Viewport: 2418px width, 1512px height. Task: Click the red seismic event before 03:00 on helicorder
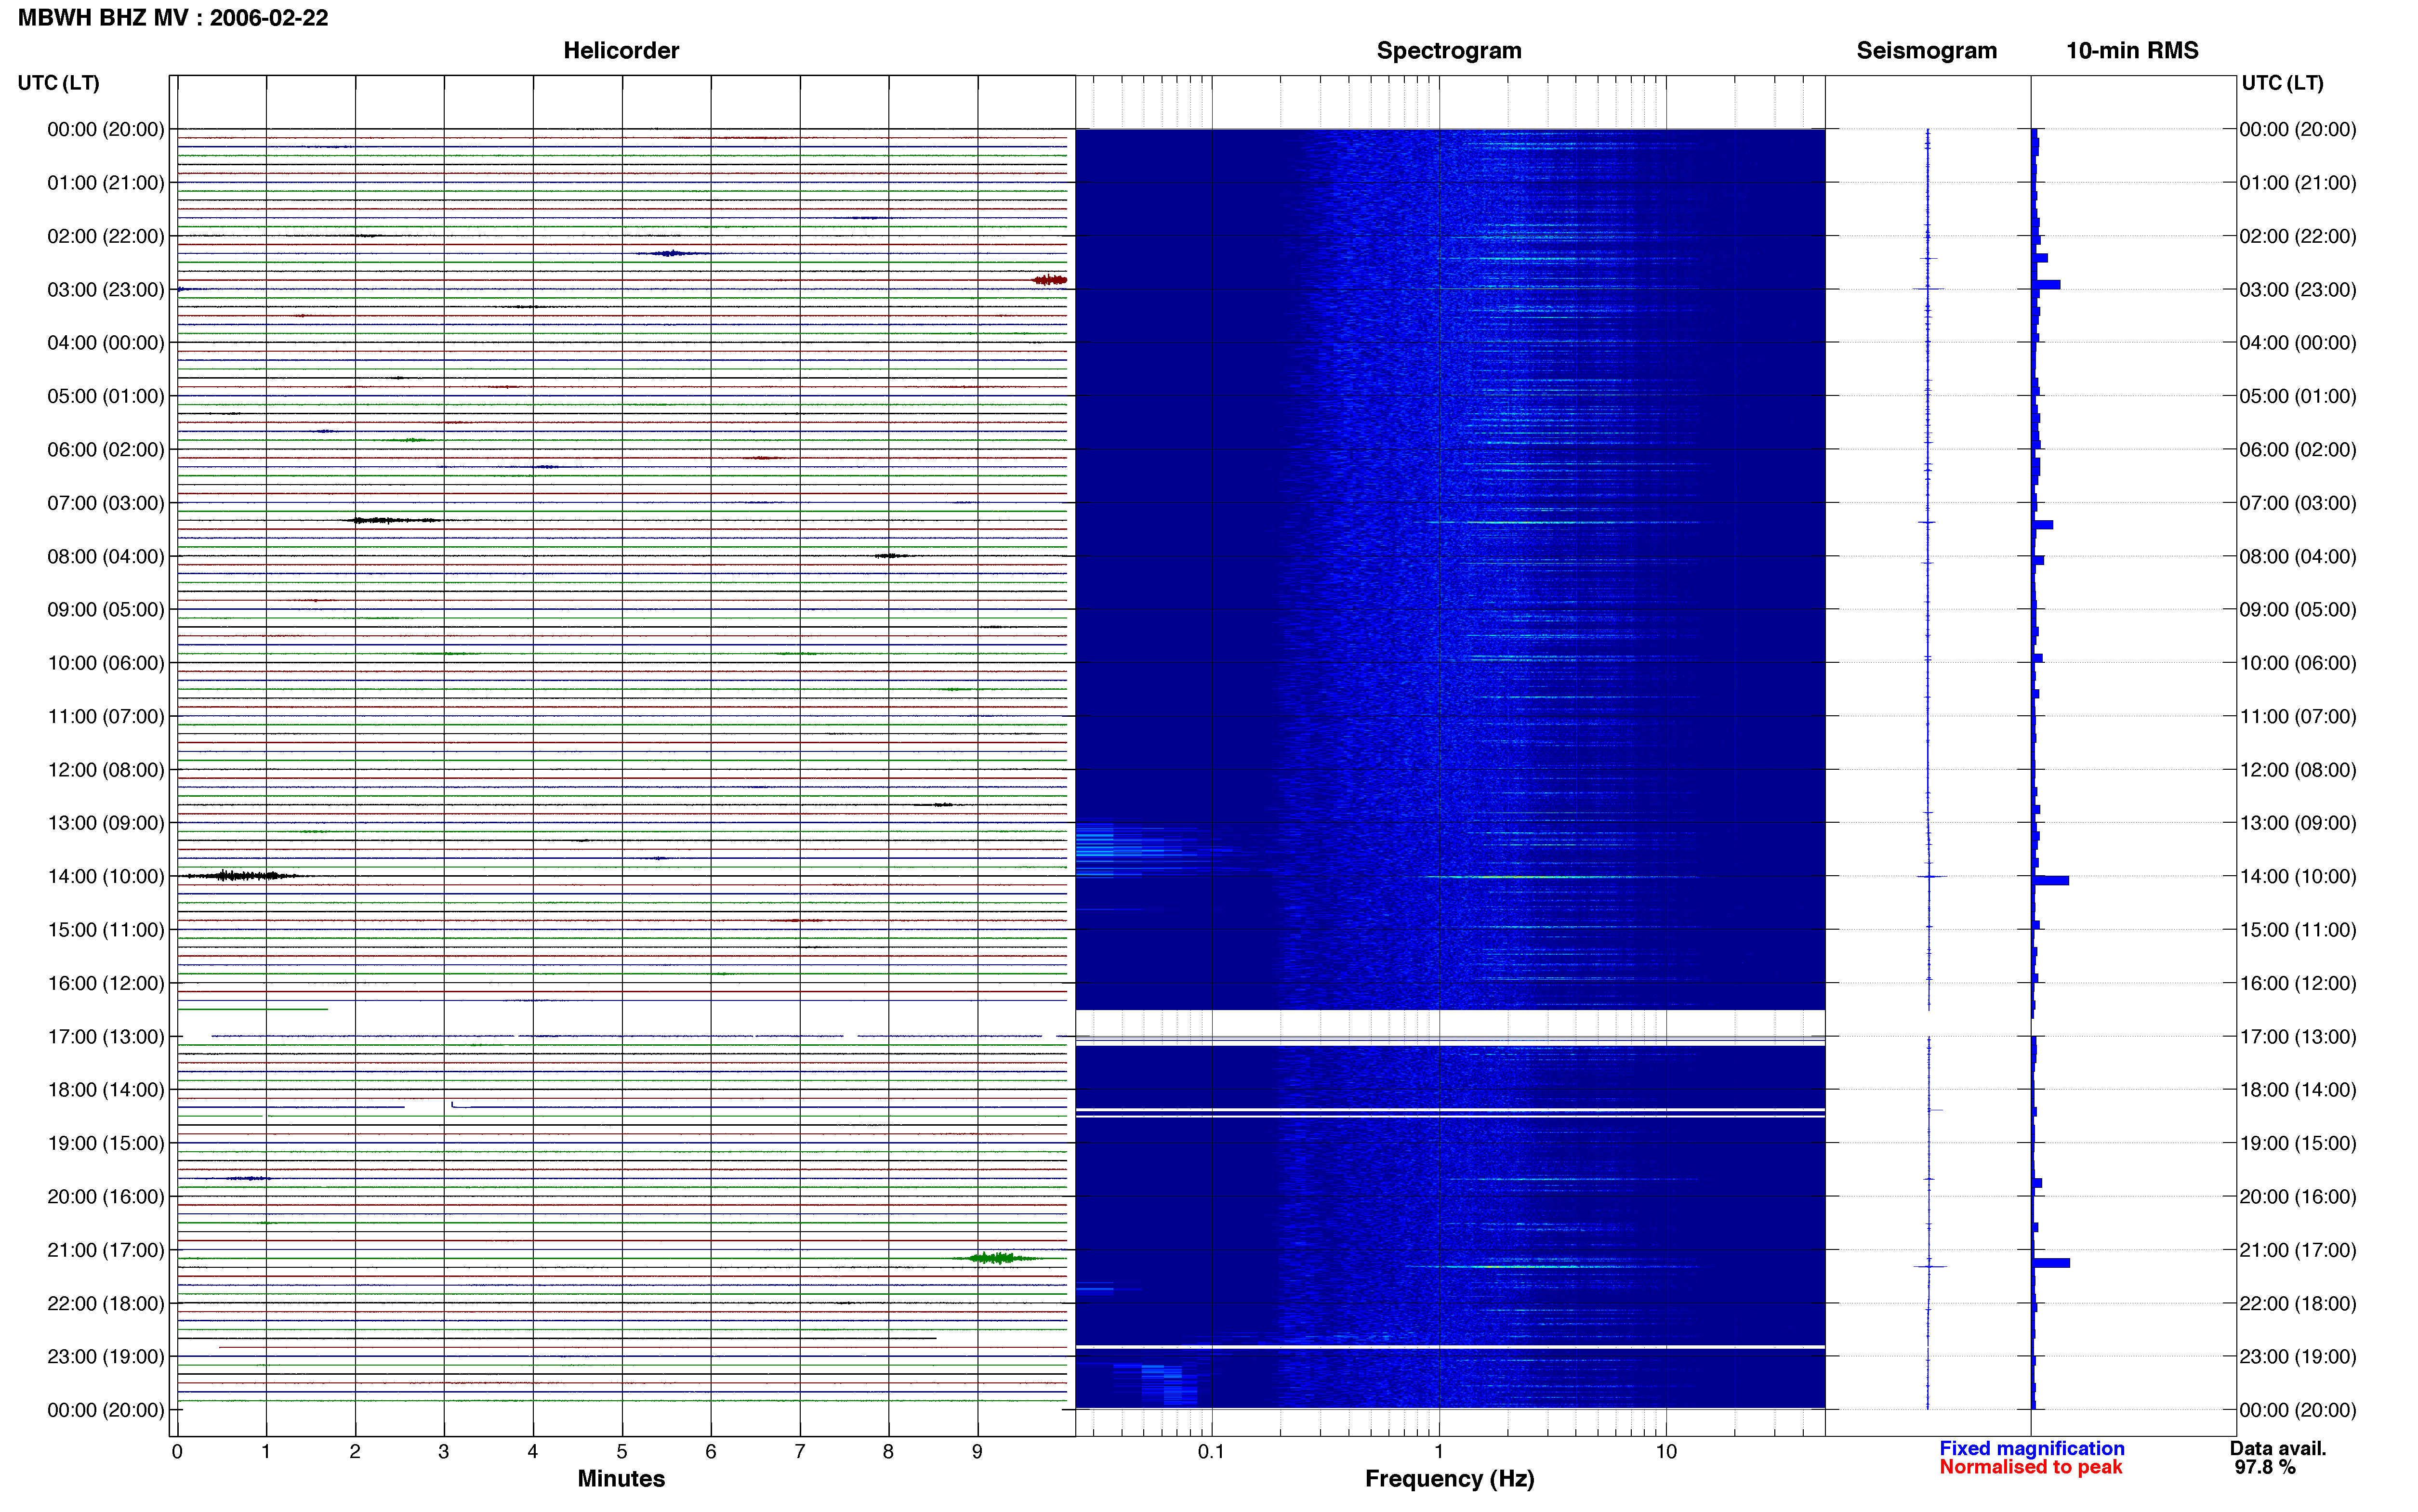pos(1050,280)
